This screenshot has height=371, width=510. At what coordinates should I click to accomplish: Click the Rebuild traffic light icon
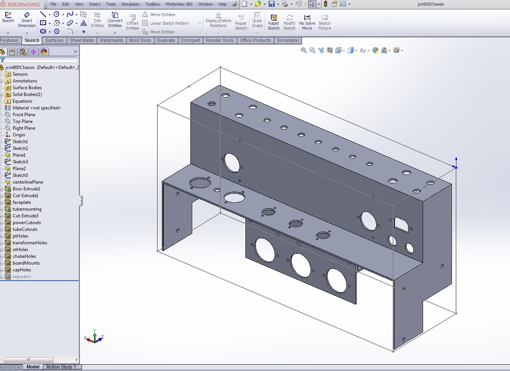click(x=325, y=4)
